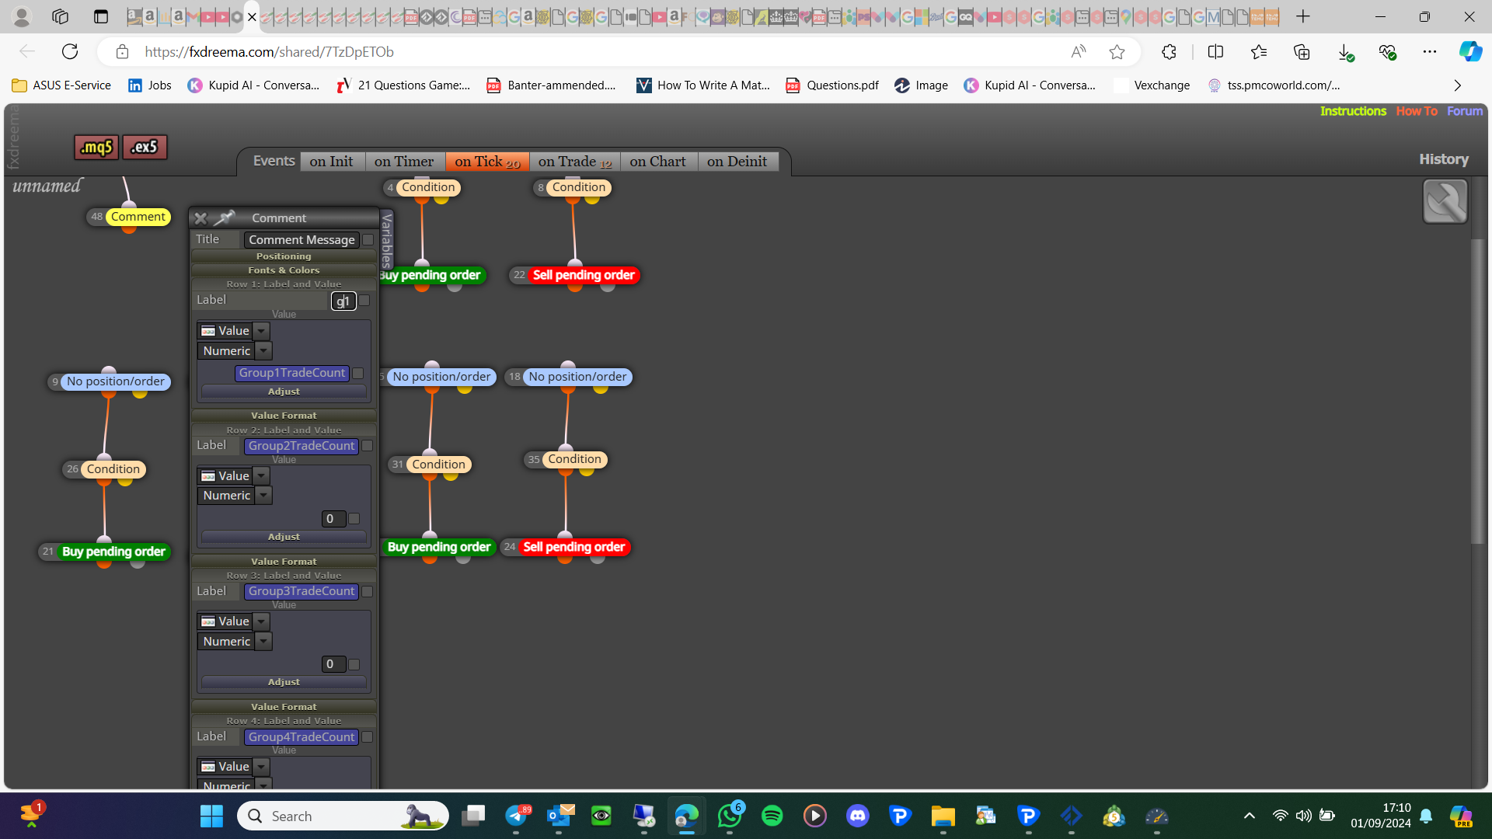The height and width of the screenshot is (839, 1492).
Task: Open the History panel
Action: coord(1444,159)
